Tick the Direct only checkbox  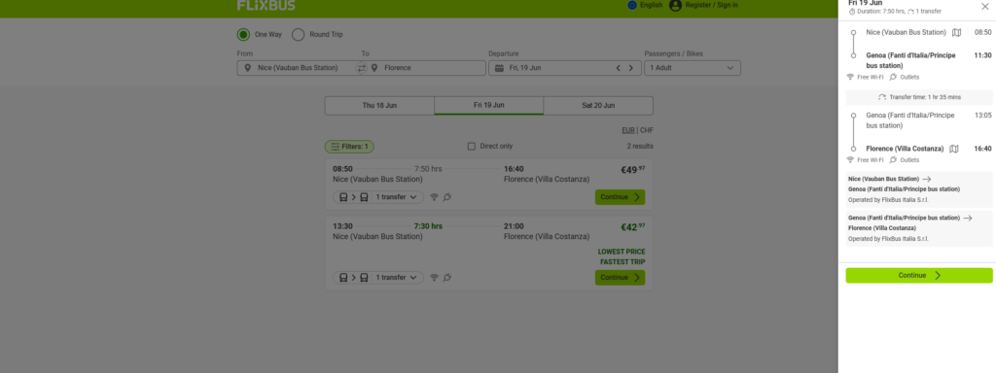pos(472,147)
